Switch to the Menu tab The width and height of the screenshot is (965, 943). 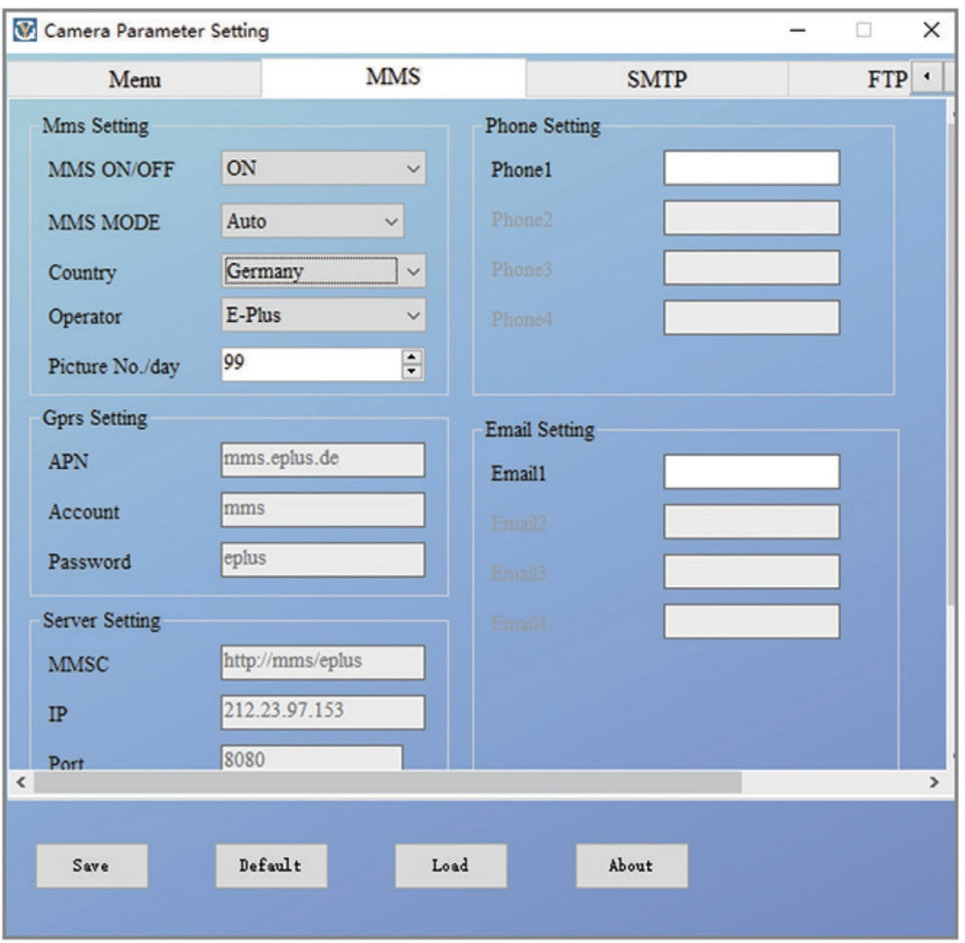(x=134, y=80)
